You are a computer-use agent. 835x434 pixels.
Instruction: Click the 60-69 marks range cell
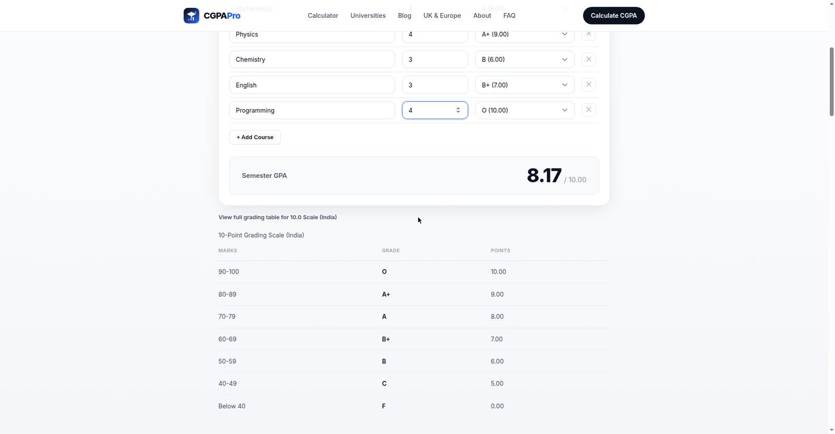228,339
